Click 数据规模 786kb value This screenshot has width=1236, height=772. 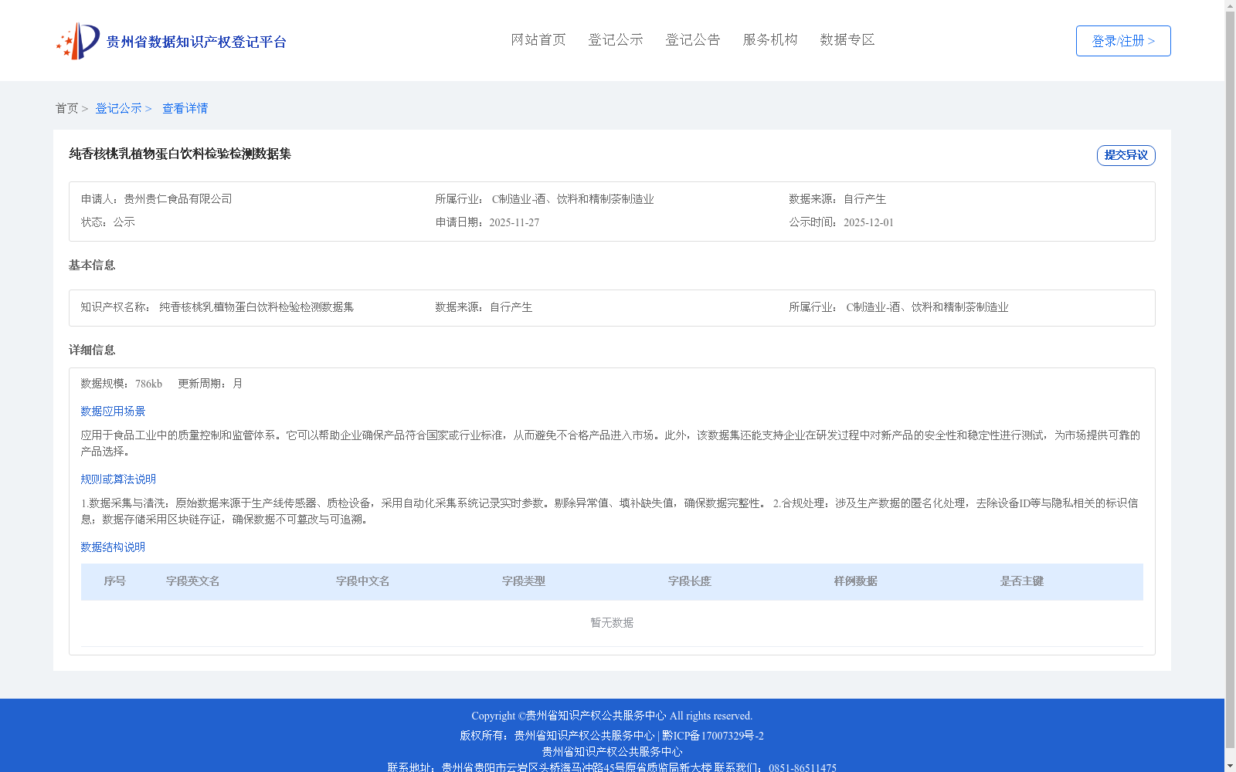pyautogui.click(x=148, y=384)
